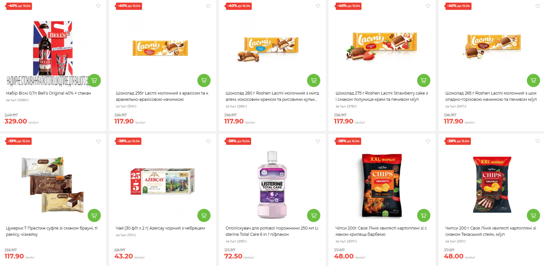This screenshot has height=266, width=544.
Task: Click -40% discount badge on Lacmi Strawberry
Action: [x=348, y=6]
